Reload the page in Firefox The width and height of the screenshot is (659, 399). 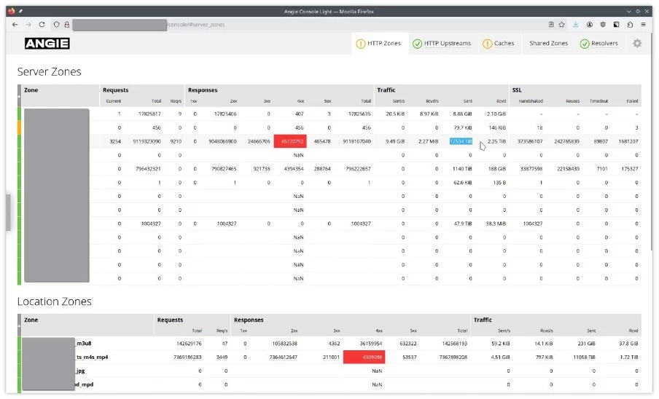tap(42, 24)
